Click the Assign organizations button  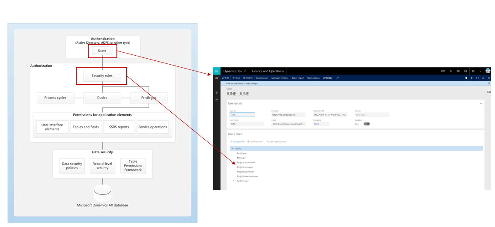[x=277, y=142]
